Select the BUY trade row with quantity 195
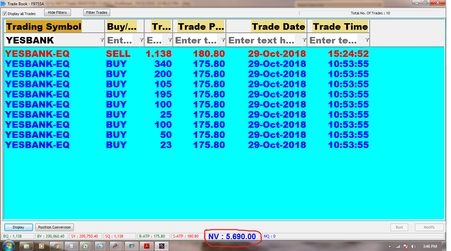The width and height of the screenshot is (451, 251). click(x=187, y=94)
